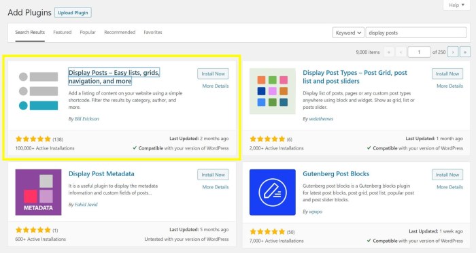
Task: Focus the plugin search field with 'display posts'
Action: coord(416,33)
